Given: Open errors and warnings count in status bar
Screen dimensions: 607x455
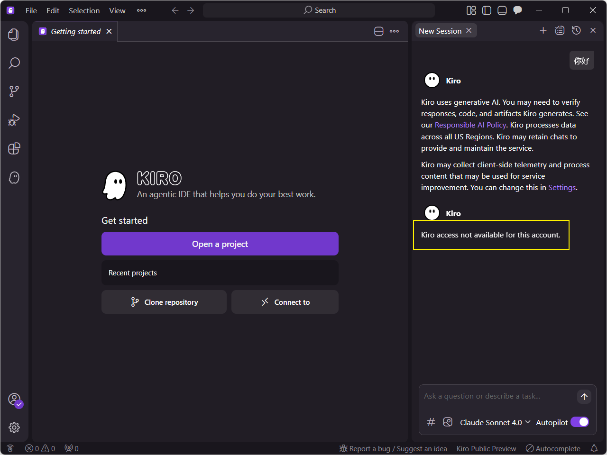Looking at the screenshot, I should [x=40, y=448].
